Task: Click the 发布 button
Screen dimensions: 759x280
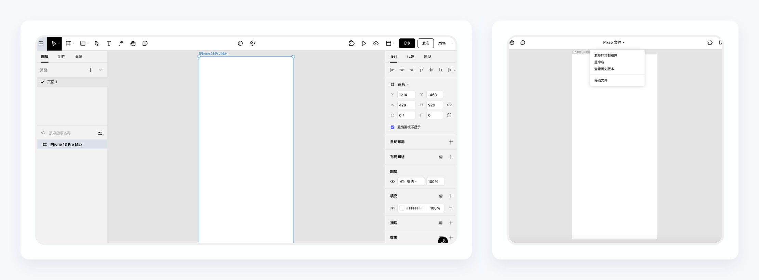Action: pyautogui.click(x=425, y=43)
